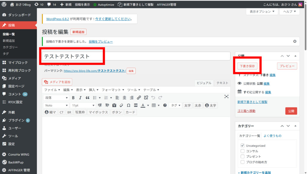The height and width of the screenshot is (174, 307).
Task: Switch to the ビジュアル editor tab
Action: click(x=204, y=83)
